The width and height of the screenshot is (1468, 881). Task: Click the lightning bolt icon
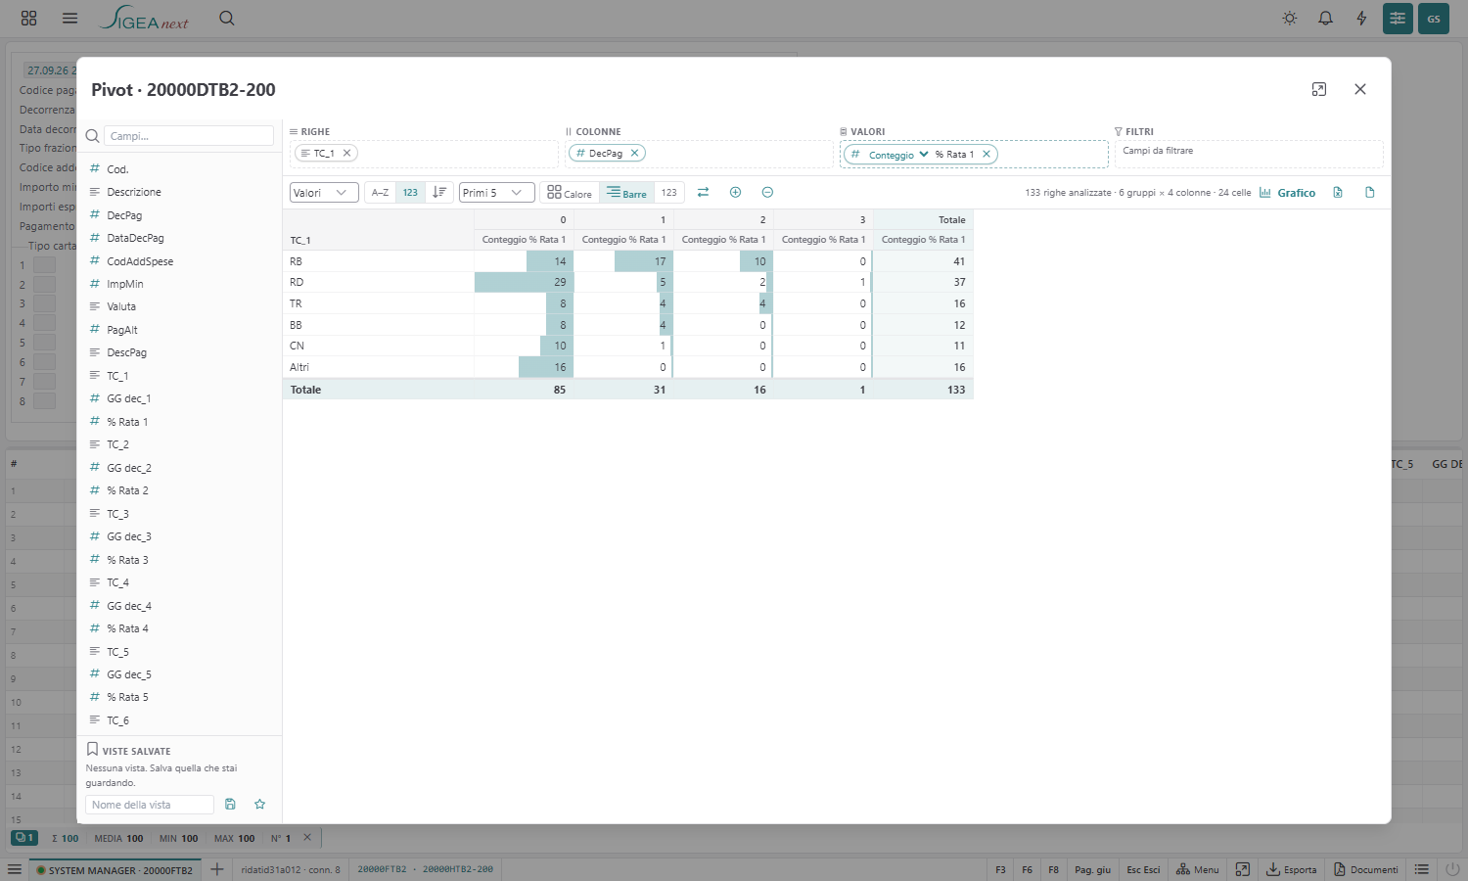pyautogui.click(x=1361, y=19)
